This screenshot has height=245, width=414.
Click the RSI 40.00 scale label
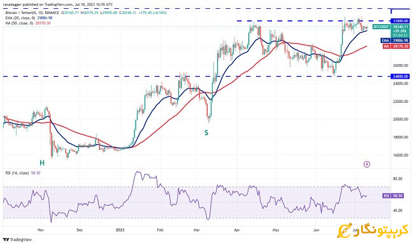pyautogui.click(x=397, y=211)
